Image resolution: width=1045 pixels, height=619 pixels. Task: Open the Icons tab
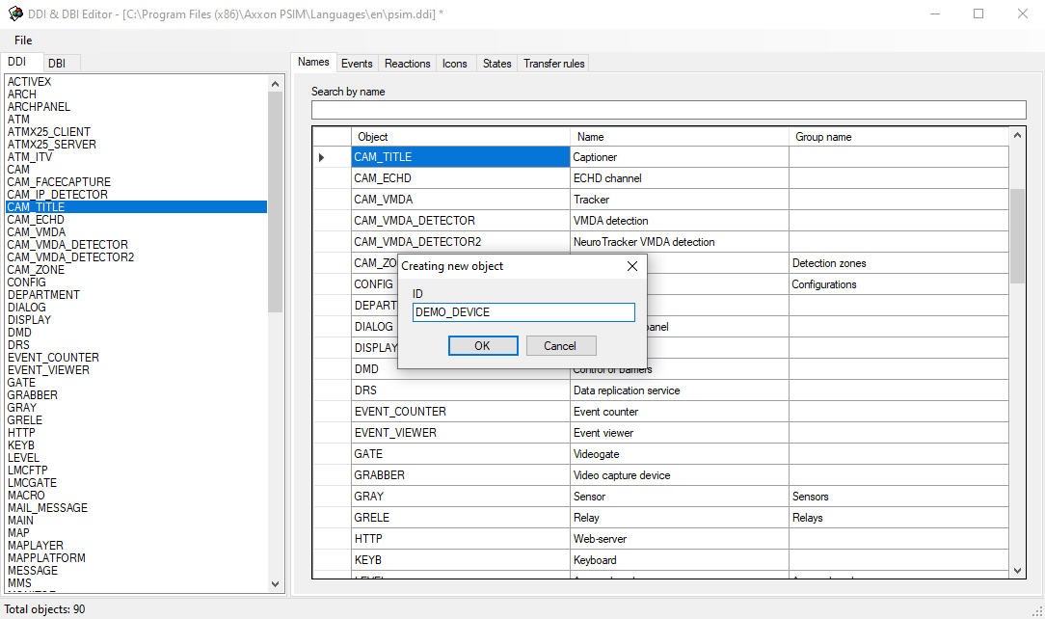click(x=454, y=64)
